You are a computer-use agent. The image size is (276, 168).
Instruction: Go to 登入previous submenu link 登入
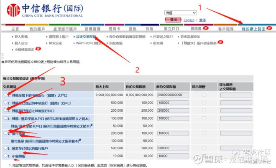click(21, 37)
